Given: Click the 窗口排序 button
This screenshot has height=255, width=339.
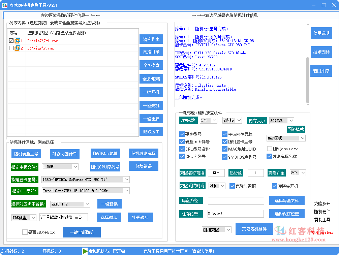Looking at the screenshot, I should pos(321,71).
